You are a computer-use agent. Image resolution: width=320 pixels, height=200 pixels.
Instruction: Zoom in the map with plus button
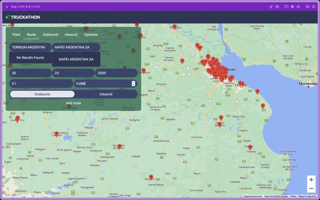pyautogui.click(x=311, y=180)
